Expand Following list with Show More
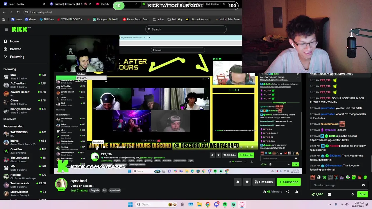The image size is (372, 209). pyautogui.click(x=10, y=119)
